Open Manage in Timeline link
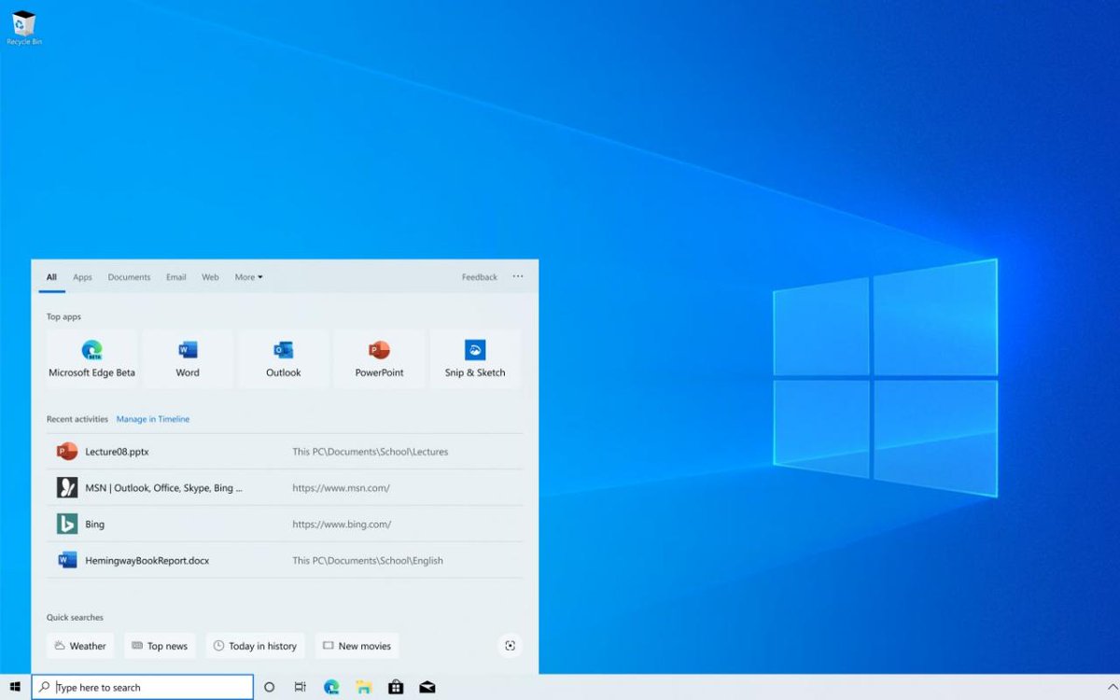1120x700 pixels. click(153, 419)
